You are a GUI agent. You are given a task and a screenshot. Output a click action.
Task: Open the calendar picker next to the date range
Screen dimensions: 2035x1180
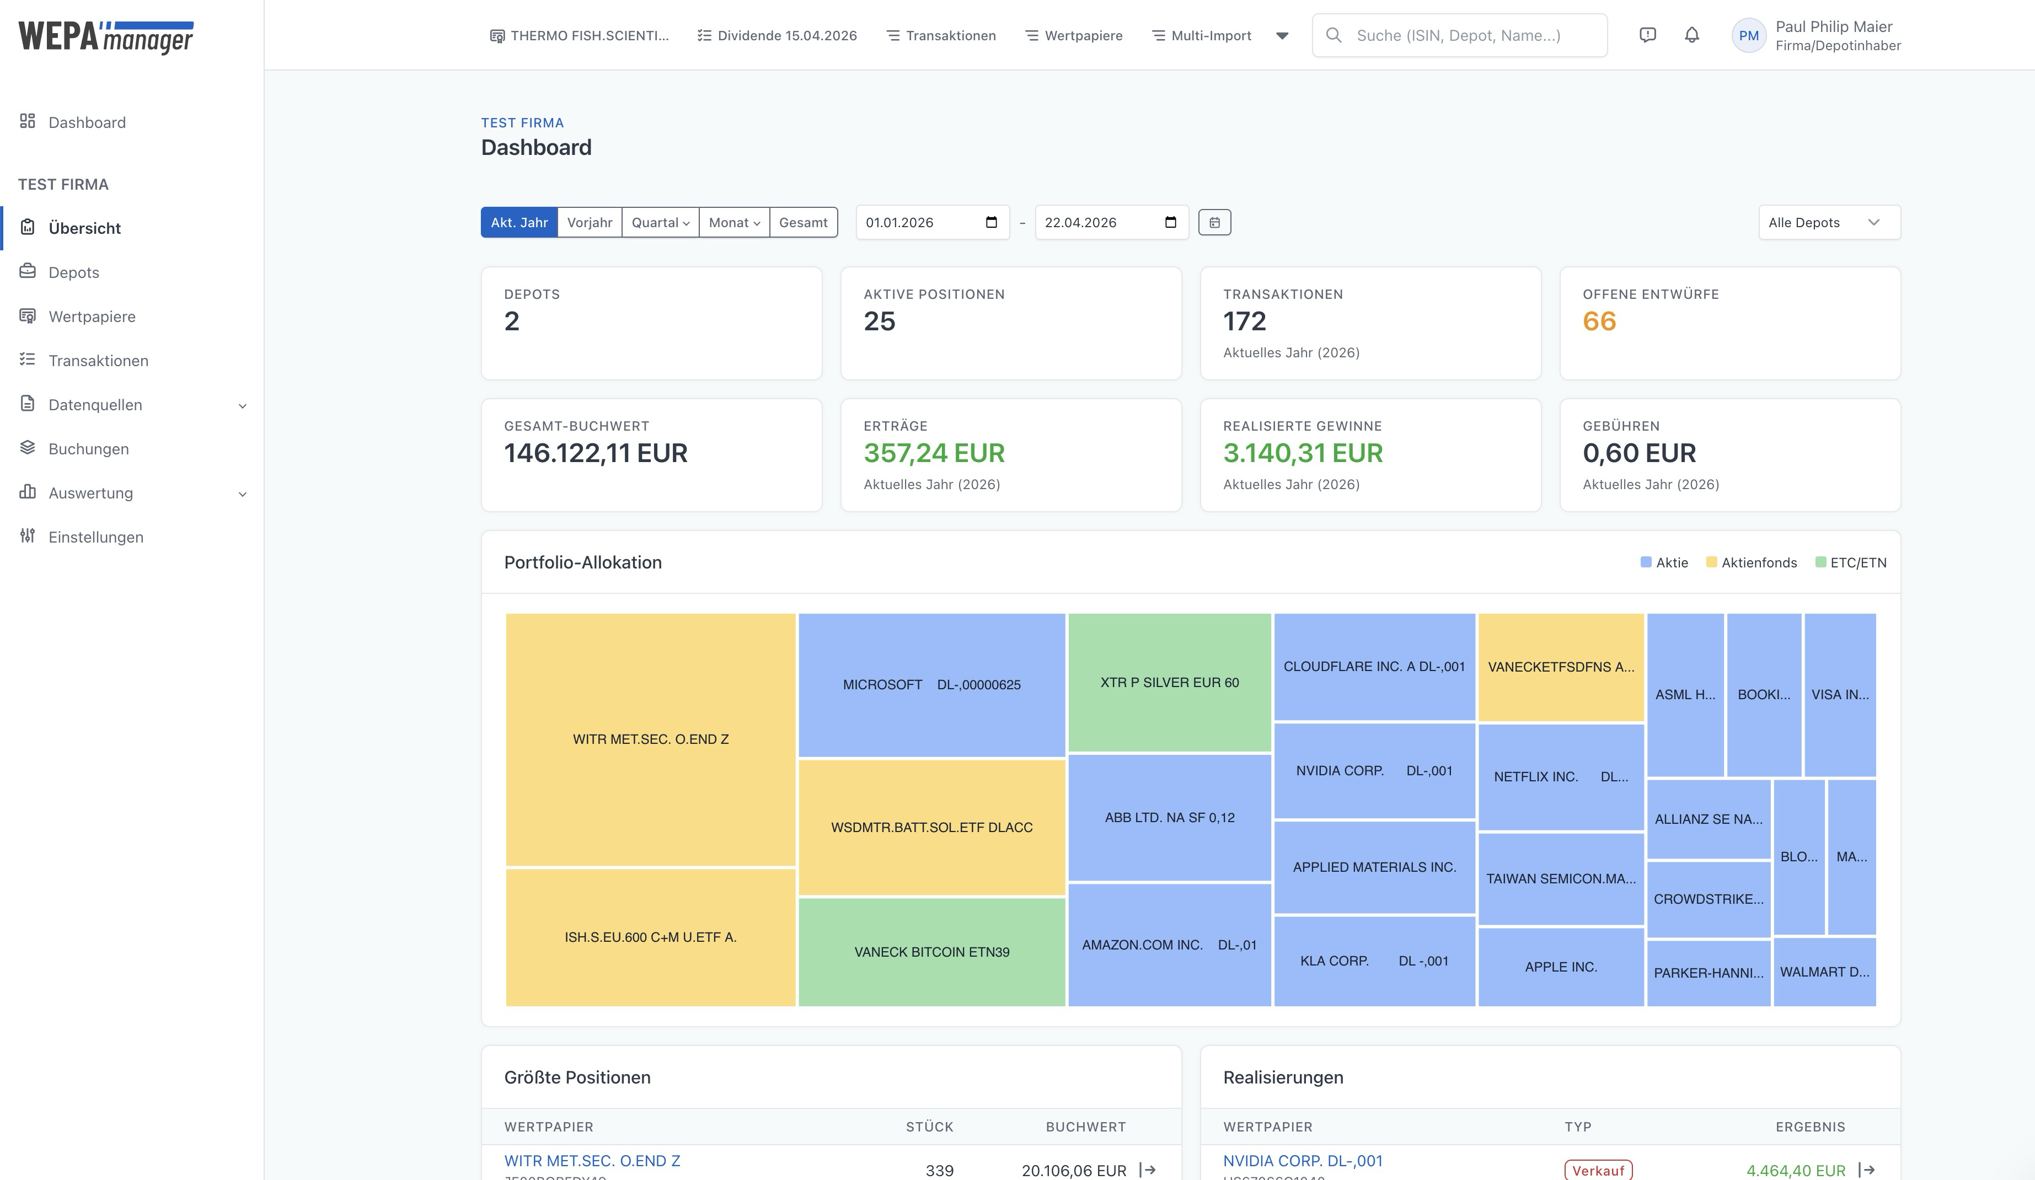point(1216,222)
